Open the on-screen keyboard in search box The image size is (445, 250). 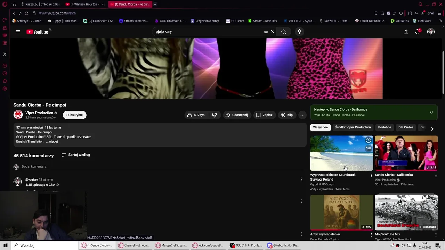pos(266,32)
